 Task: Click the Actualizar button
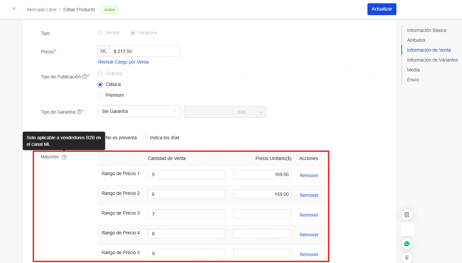[x=382, y=9]
